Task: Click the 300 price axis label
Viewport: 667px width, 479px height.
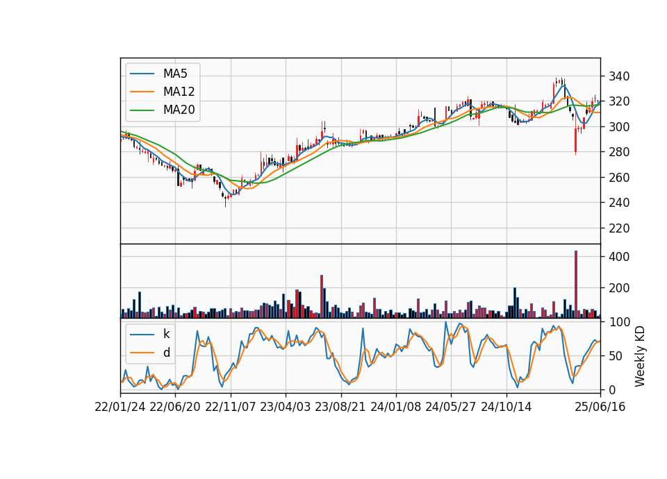Action: pos(619,126)
